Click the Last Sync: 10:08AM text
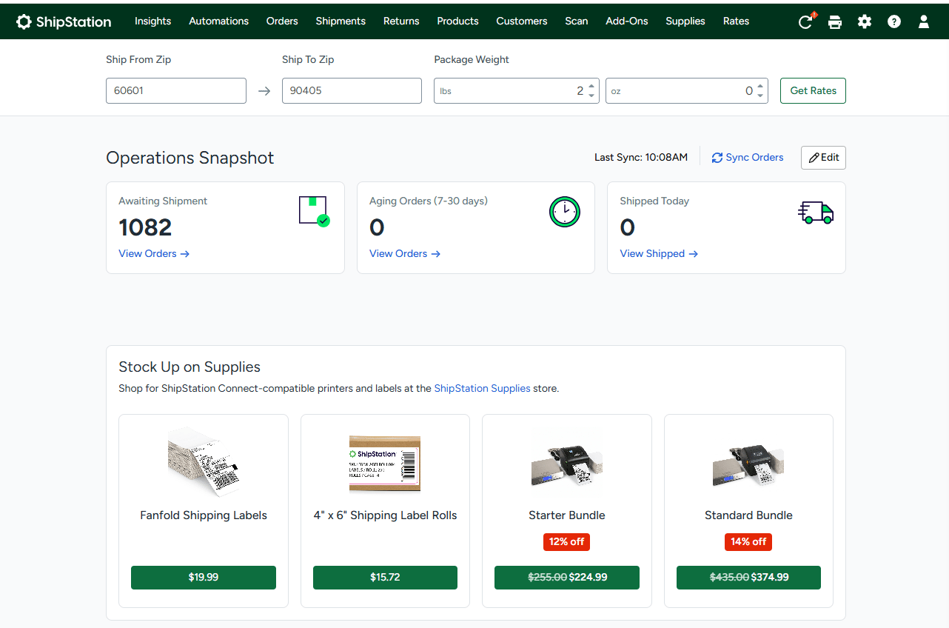This screenshot has height=628, width=949. pyautogui.click(x=641, y=158)
